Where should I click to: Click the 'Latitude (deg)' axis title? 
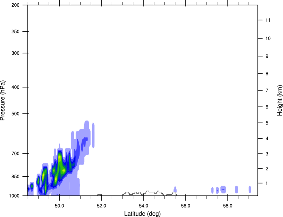tap(142, 214)
